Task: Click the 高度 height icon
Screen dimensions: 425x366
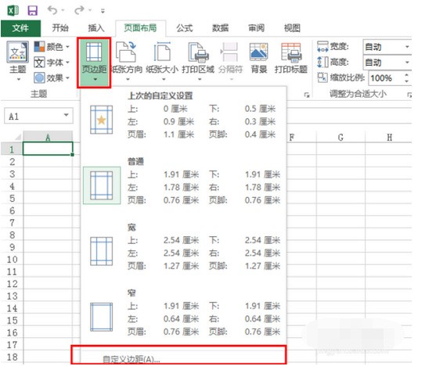Action: (322, 63)
